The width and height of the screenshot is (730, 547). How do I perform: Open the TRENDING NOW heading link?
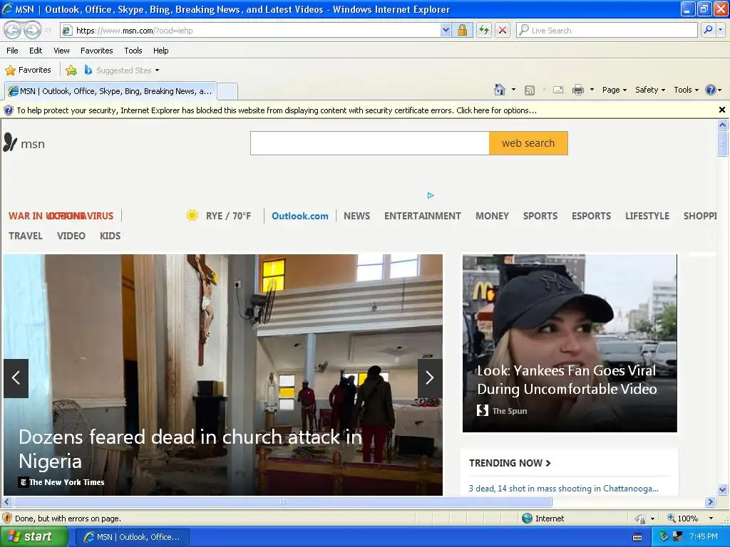click(x=510, y=463)
